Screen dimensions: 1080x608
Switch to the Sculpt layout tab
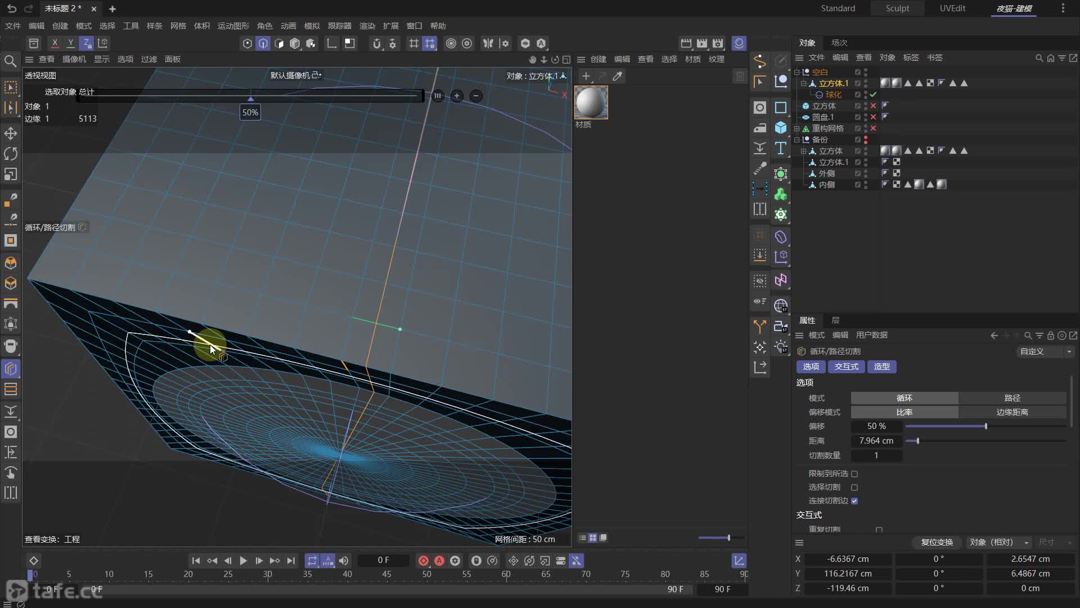pyautogui.click(x=897, y=8)
